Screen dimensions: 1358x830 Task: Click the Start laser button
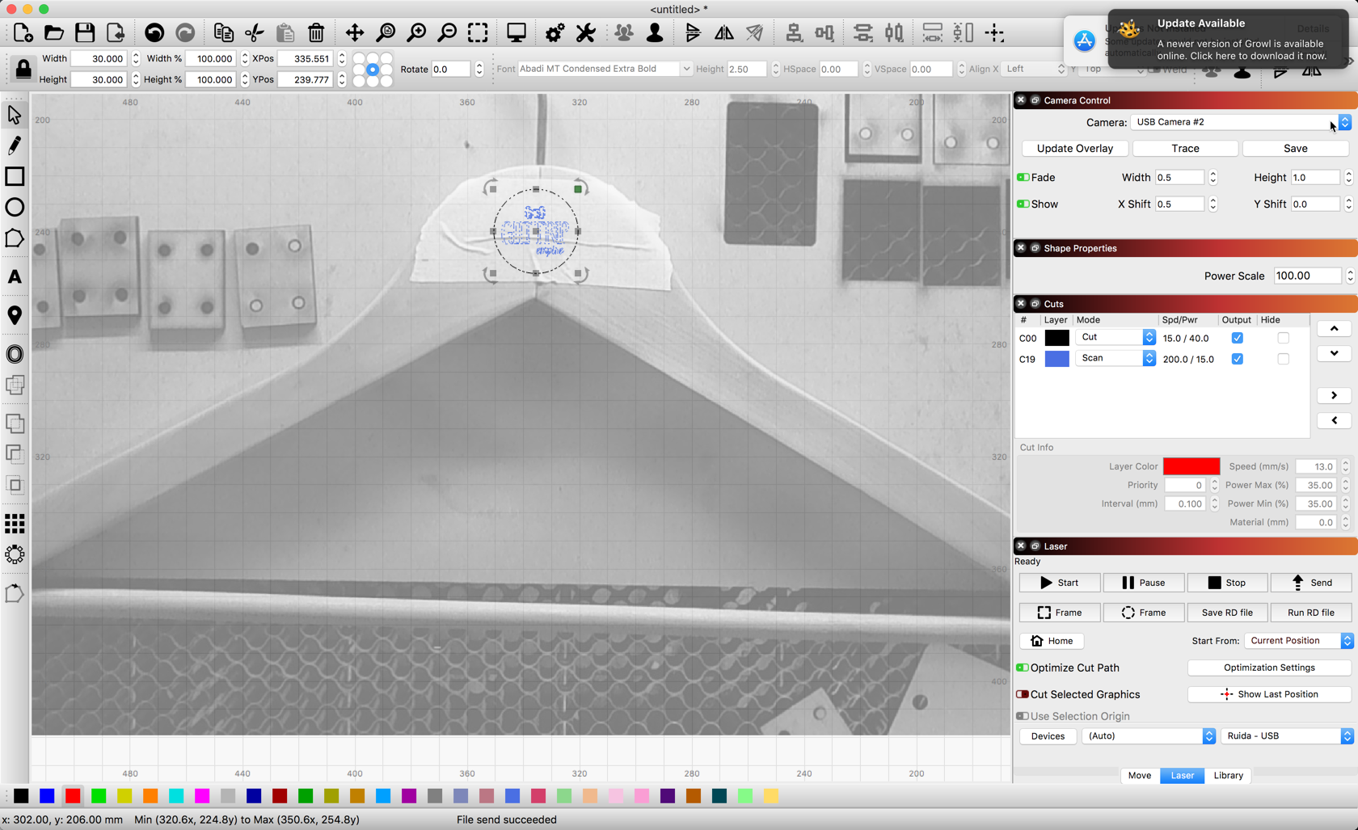[1059, 583]
